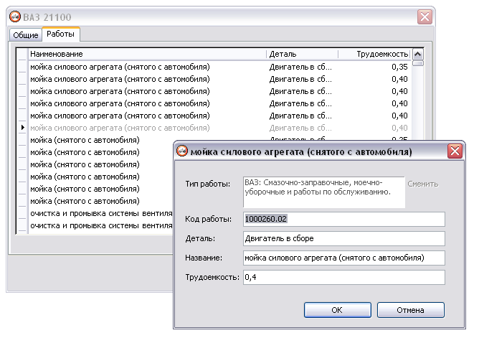Click the scrollbar thumb of the works list
The height and width of the screenshot is (338, 479).
click(417, 63)
